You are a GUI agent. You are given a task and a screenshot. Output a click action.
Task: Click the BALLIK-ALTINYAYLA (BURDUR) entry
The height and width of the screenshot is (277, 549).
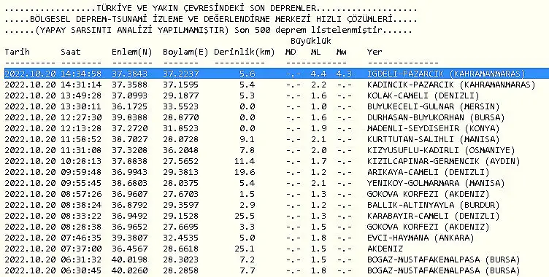coord(434,205)
